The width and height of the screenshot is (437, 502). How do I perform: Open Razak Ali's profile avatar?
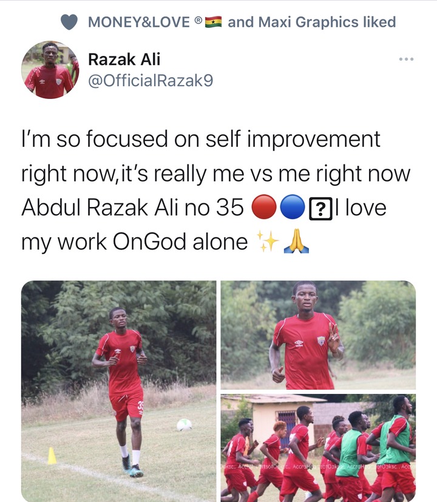click(x=50, y=69)
